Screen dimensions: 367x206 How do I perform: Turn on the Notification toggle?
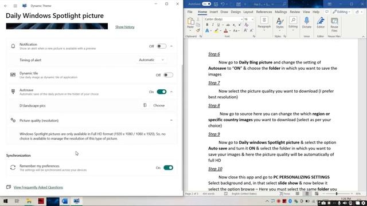(x=162, y=46)
